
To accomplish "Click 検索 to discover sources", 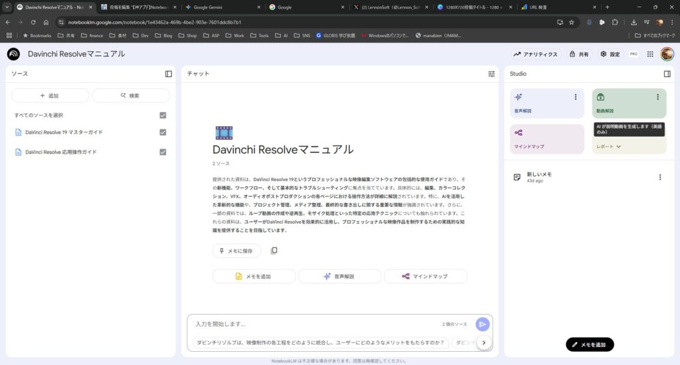I will [131, 96].
